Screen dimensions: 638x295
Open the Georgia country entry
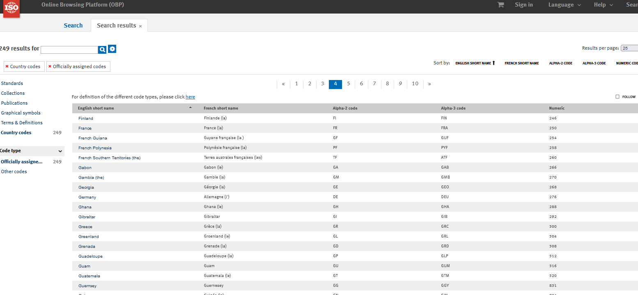point(86,187)
